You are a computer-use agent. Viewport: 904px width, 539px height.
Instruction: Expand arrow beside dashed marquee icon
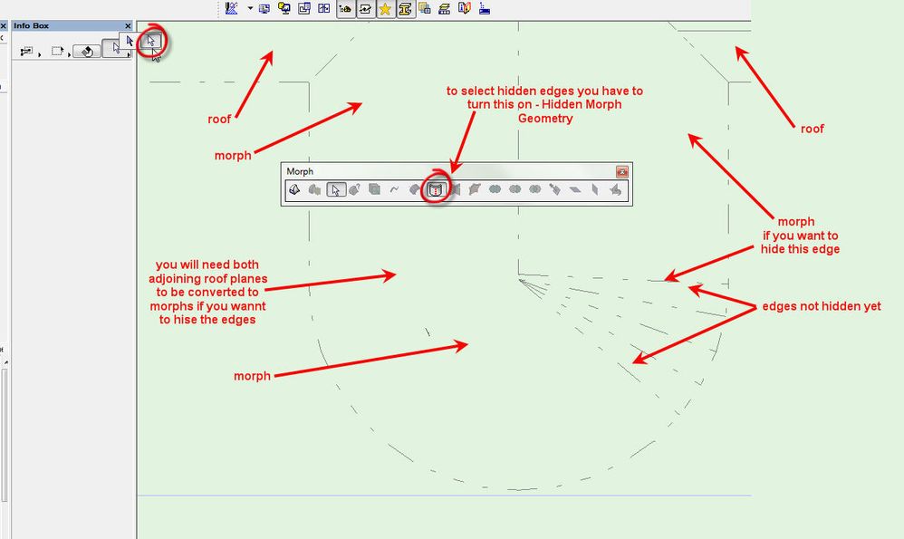pyautogui.click(x=69, y=54)
